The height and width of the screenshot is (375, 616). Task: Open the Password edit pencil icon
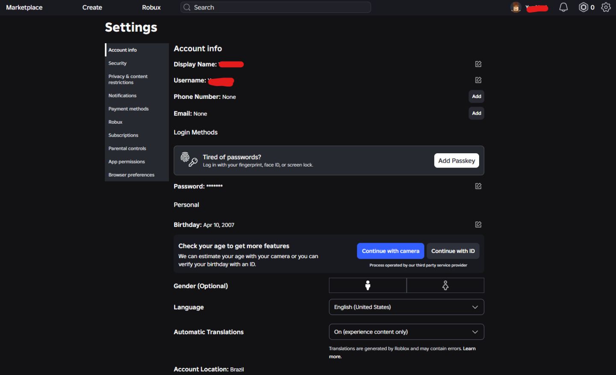click(x=478, y=186)
